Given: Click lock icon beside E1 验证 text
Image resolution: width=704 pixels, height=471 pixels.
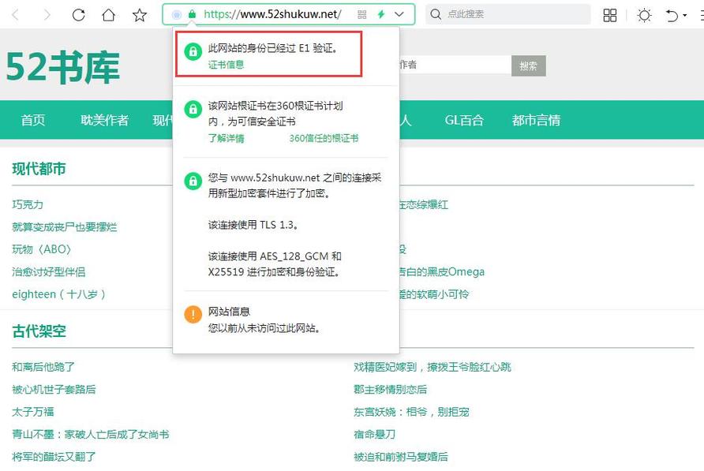Looking at the screenshot, I should [193, 51].
